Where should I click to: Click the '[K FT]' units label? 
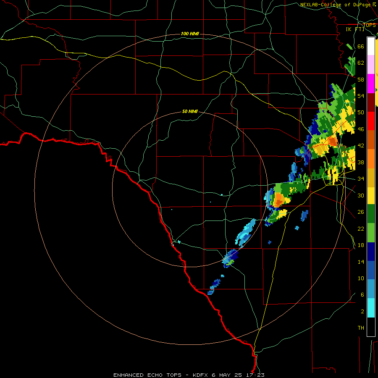(x=355, y=29)
